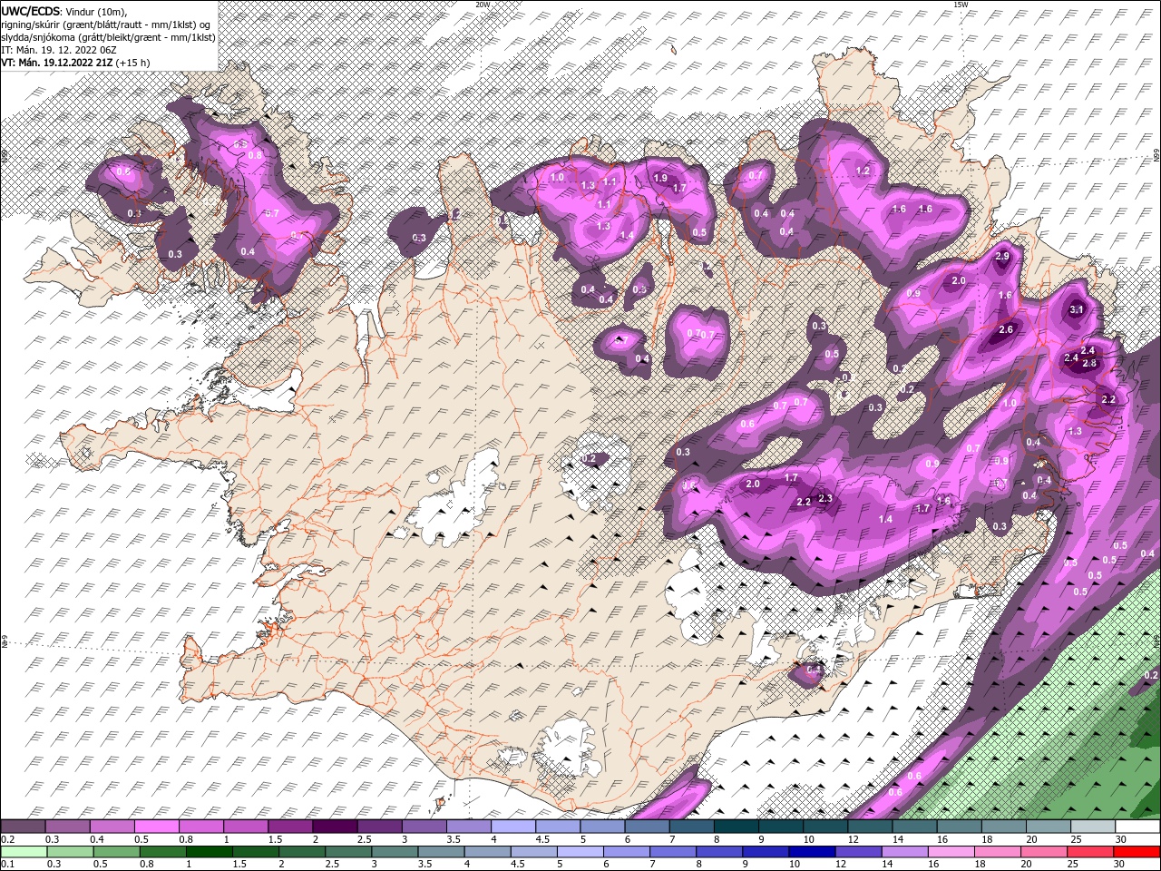The width and height of the screenshot is (1161, 871).
Task: Click the "slydda/snjókoma (grátt/bleikt/grænt - mm/1klst)" line
Action: (x=108, y=37)
